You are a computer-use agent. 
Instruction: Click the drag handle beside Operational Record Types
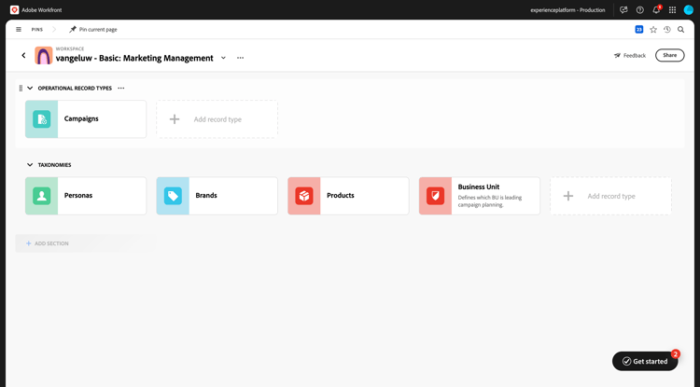point(21,89)
